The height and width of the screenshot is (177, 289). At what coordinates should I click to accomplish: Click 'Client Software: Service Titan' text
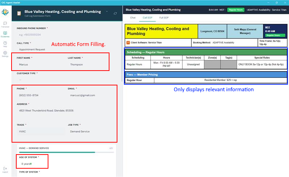click(x=146, y=42)
